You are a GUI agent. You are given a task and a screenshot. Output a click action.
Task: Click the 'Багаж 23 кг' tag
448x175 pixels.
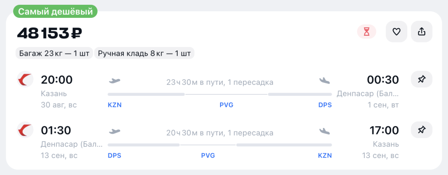54,54
